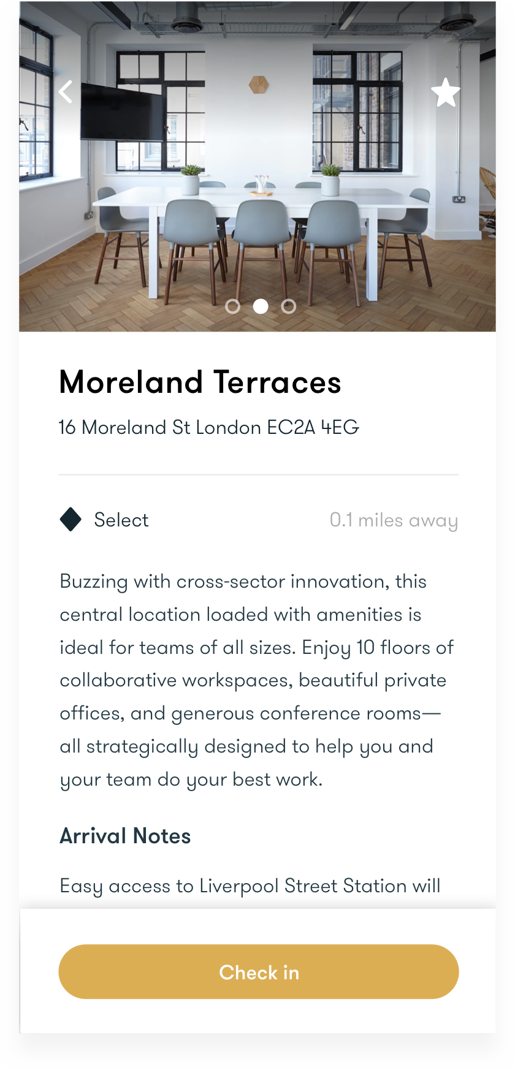Show the first photo via carousel dot

coord(232,306)
